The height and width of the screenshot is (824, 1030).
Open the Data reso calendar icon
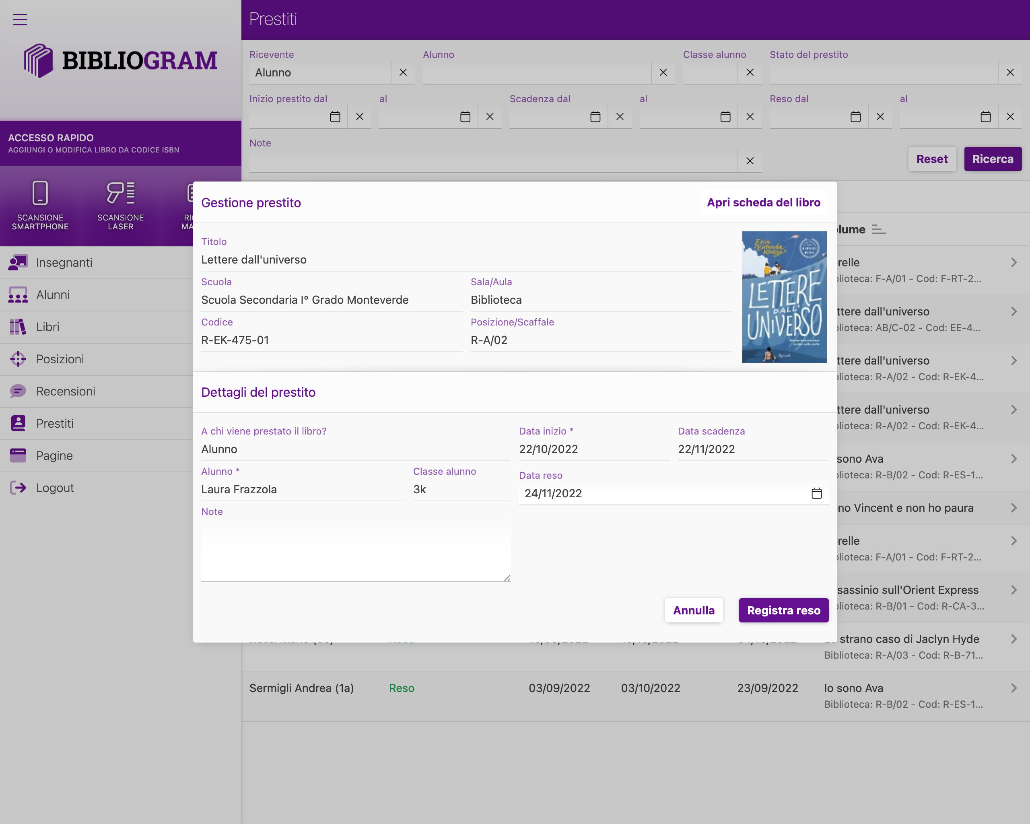[816, 493]
